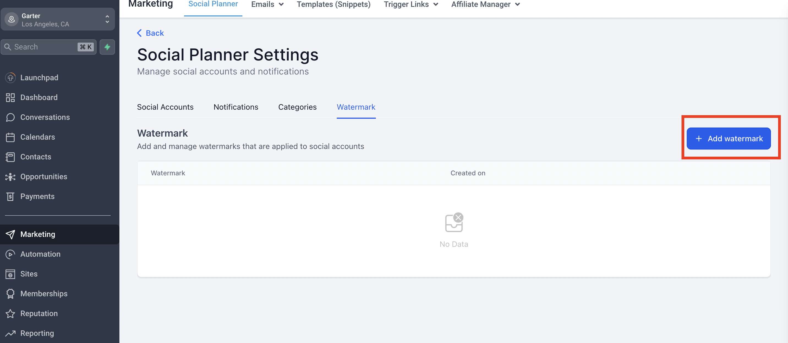Open Calendars from the sidebar icon
The width and height of the screenshot is (788, 343).
(x=10, y=137)
